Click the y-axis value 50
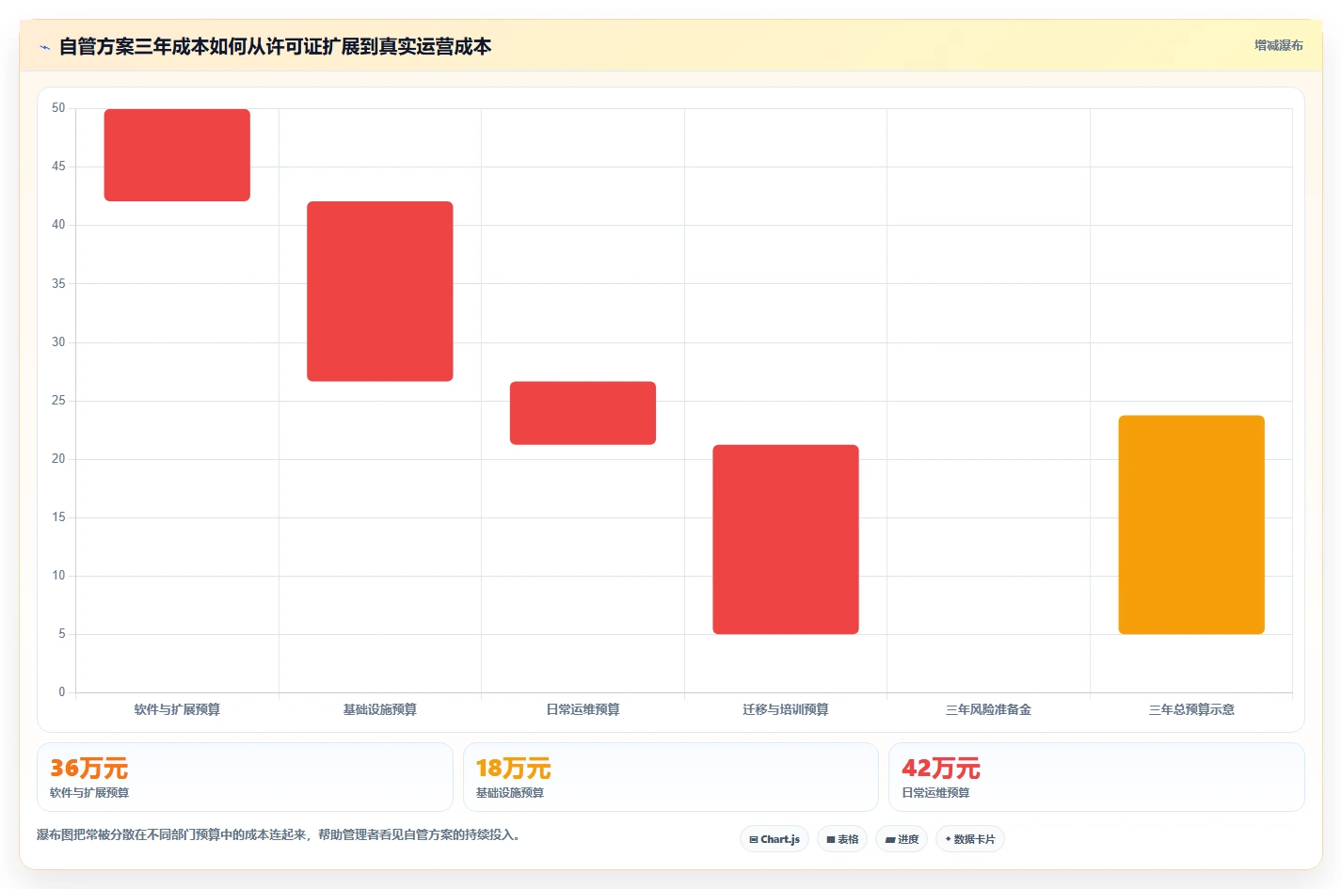 pos(58,108)
